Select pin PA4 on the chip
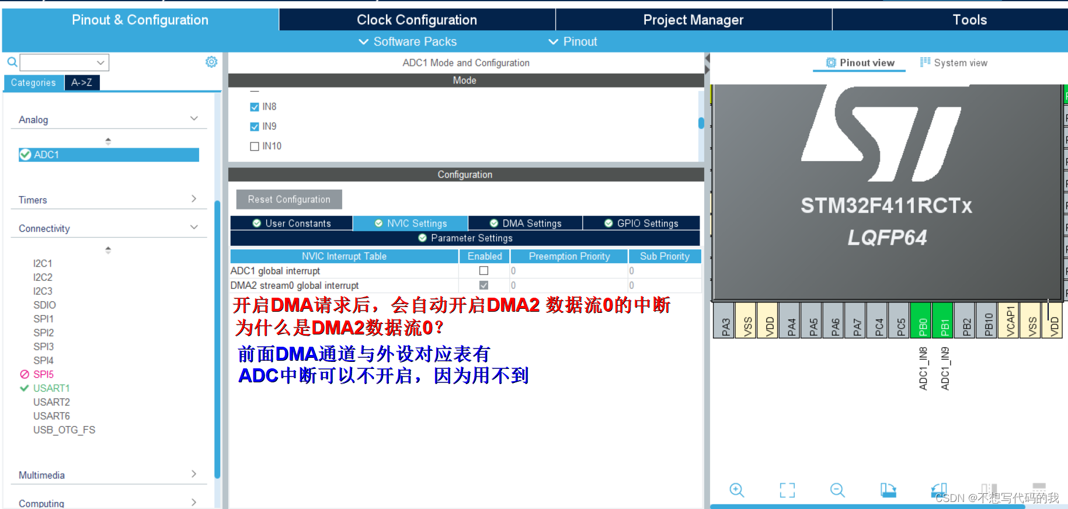 [790, 320]
